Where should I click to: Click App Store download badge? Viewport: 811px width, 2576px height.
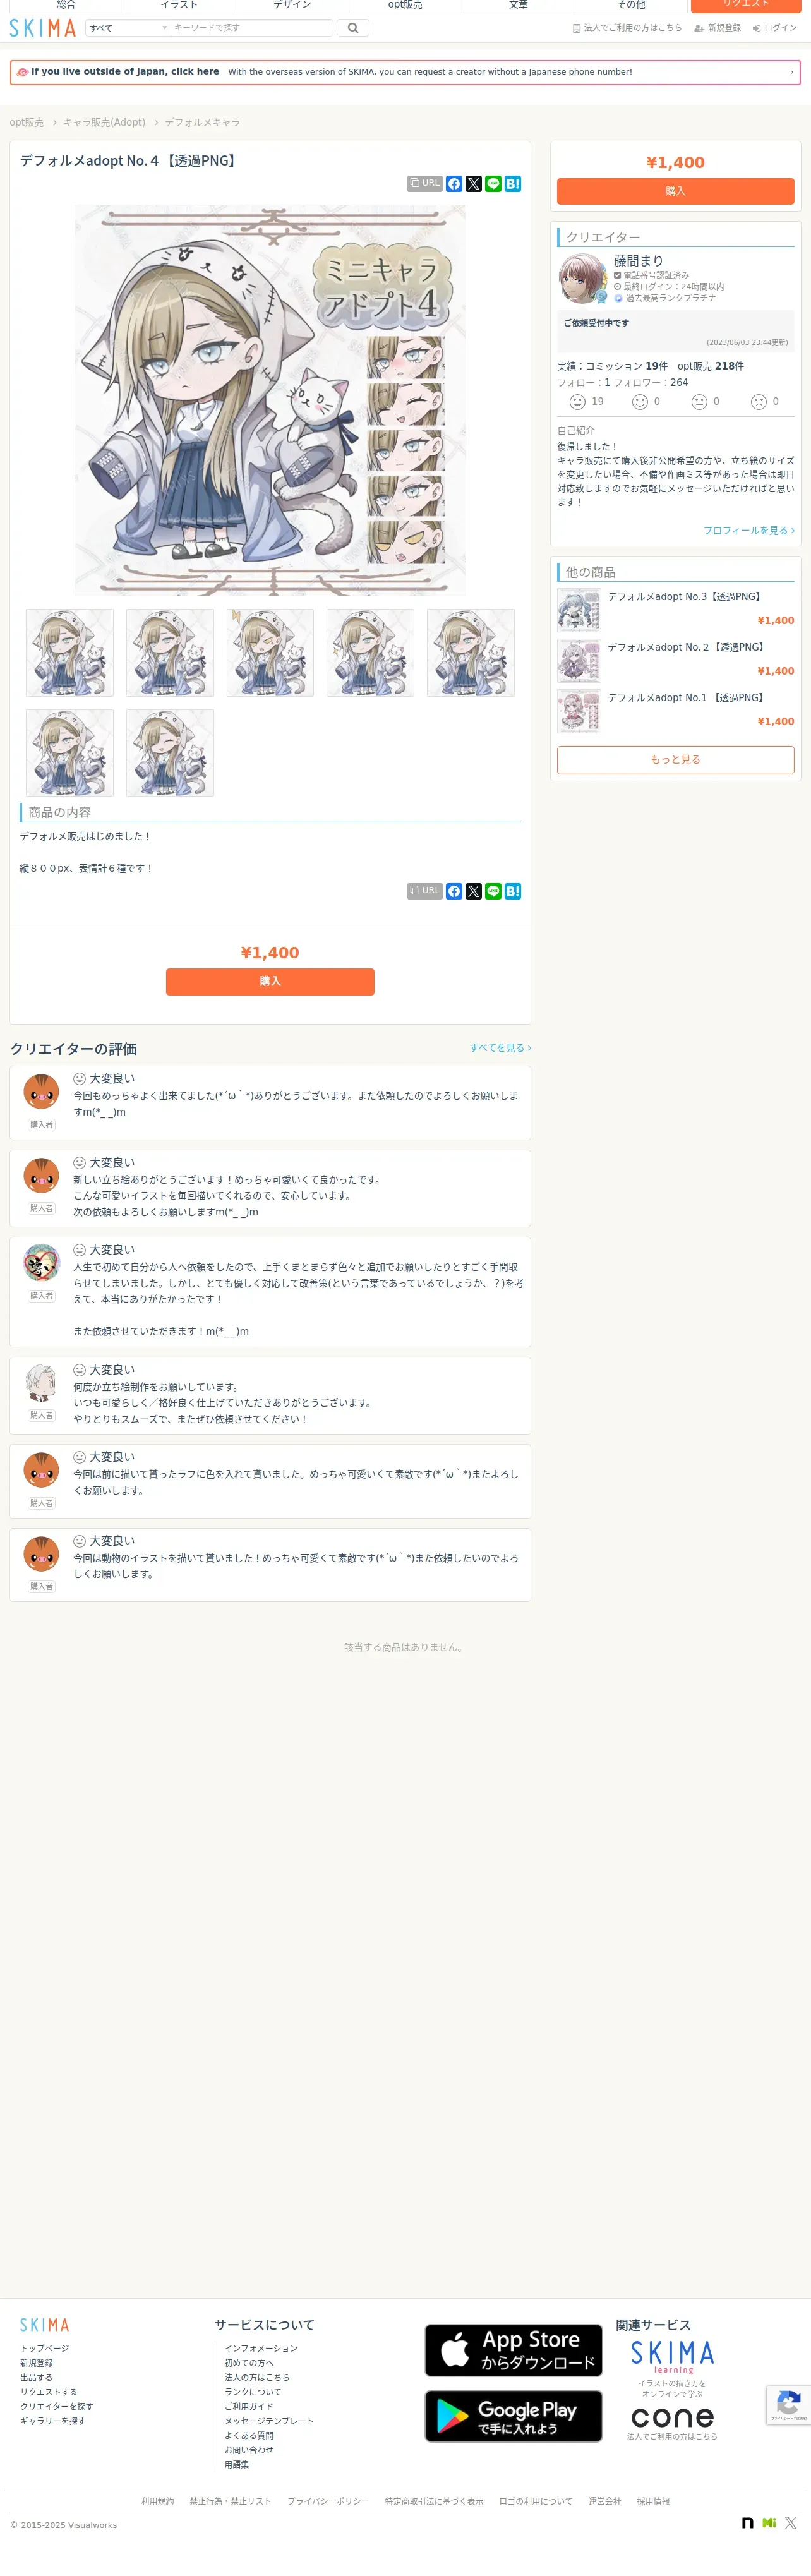[513, 2350]
